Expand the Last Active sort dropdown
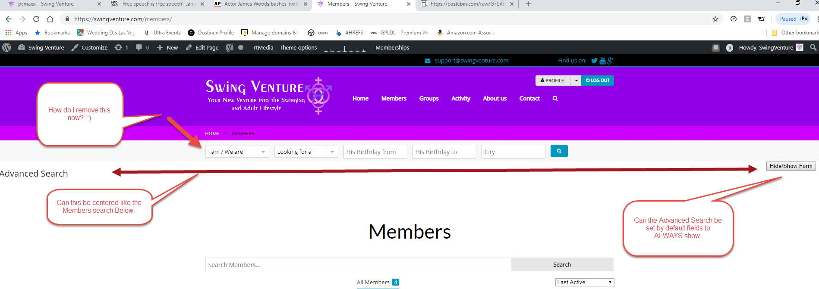 click(x=584, y=282)
